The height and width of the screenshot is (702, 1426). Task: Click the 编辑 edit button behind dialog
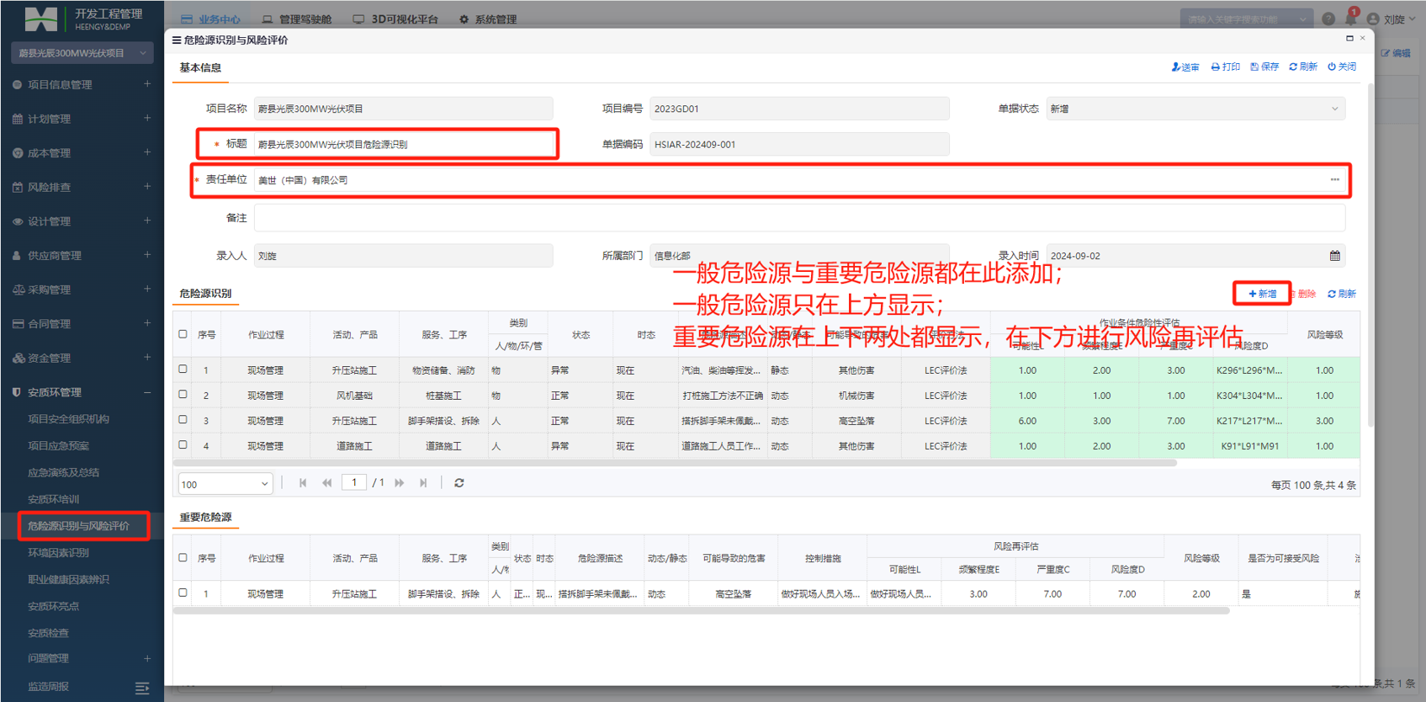[1396, 53]
